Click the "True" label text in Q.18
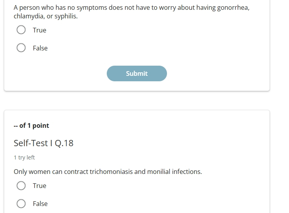Screen dimensions: 289x213 point(39,186)
